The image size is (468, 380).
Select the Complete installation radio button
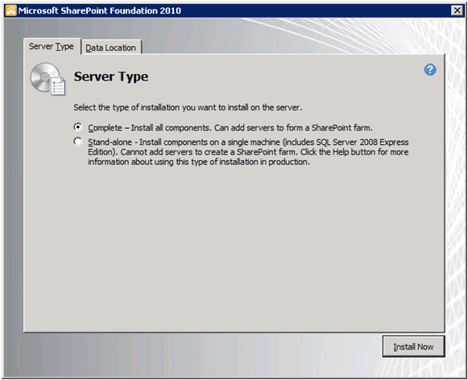click(x=77, y=127)
